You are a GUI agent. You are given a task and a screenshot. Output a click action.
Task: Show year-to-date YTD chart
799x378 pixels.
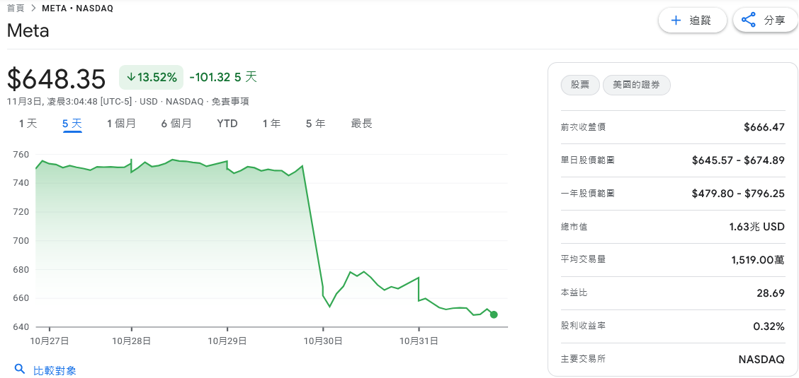pyautogui.click(x=227, y=124)
